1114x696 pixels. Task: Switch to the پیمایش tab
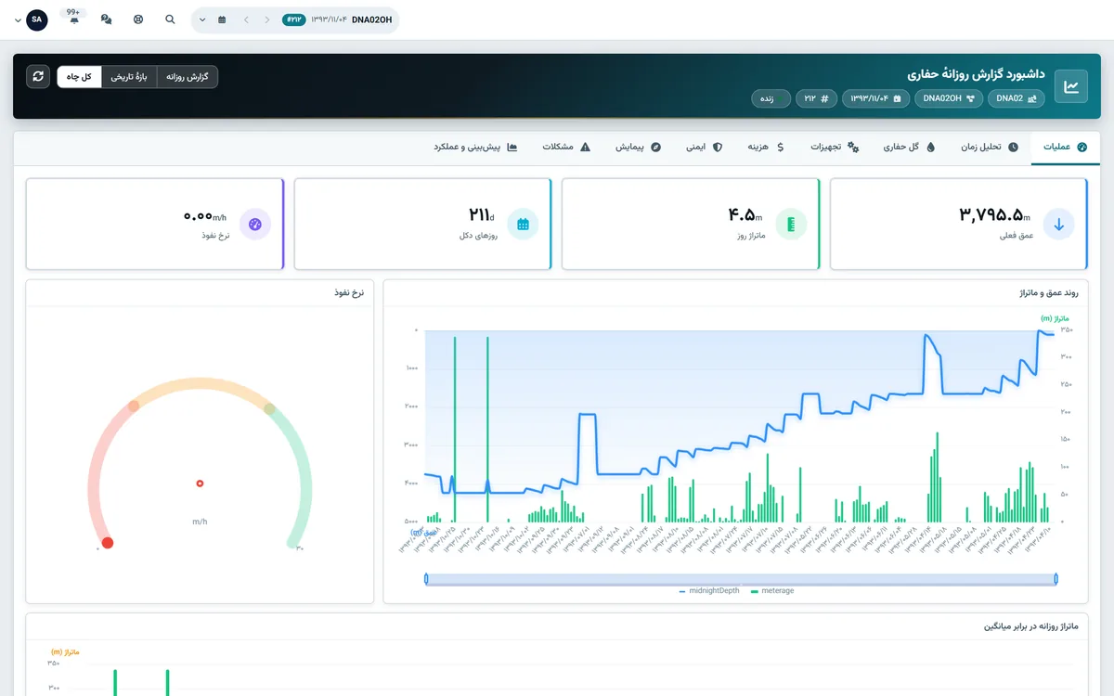pyautogui.click(x=638, y=148)
